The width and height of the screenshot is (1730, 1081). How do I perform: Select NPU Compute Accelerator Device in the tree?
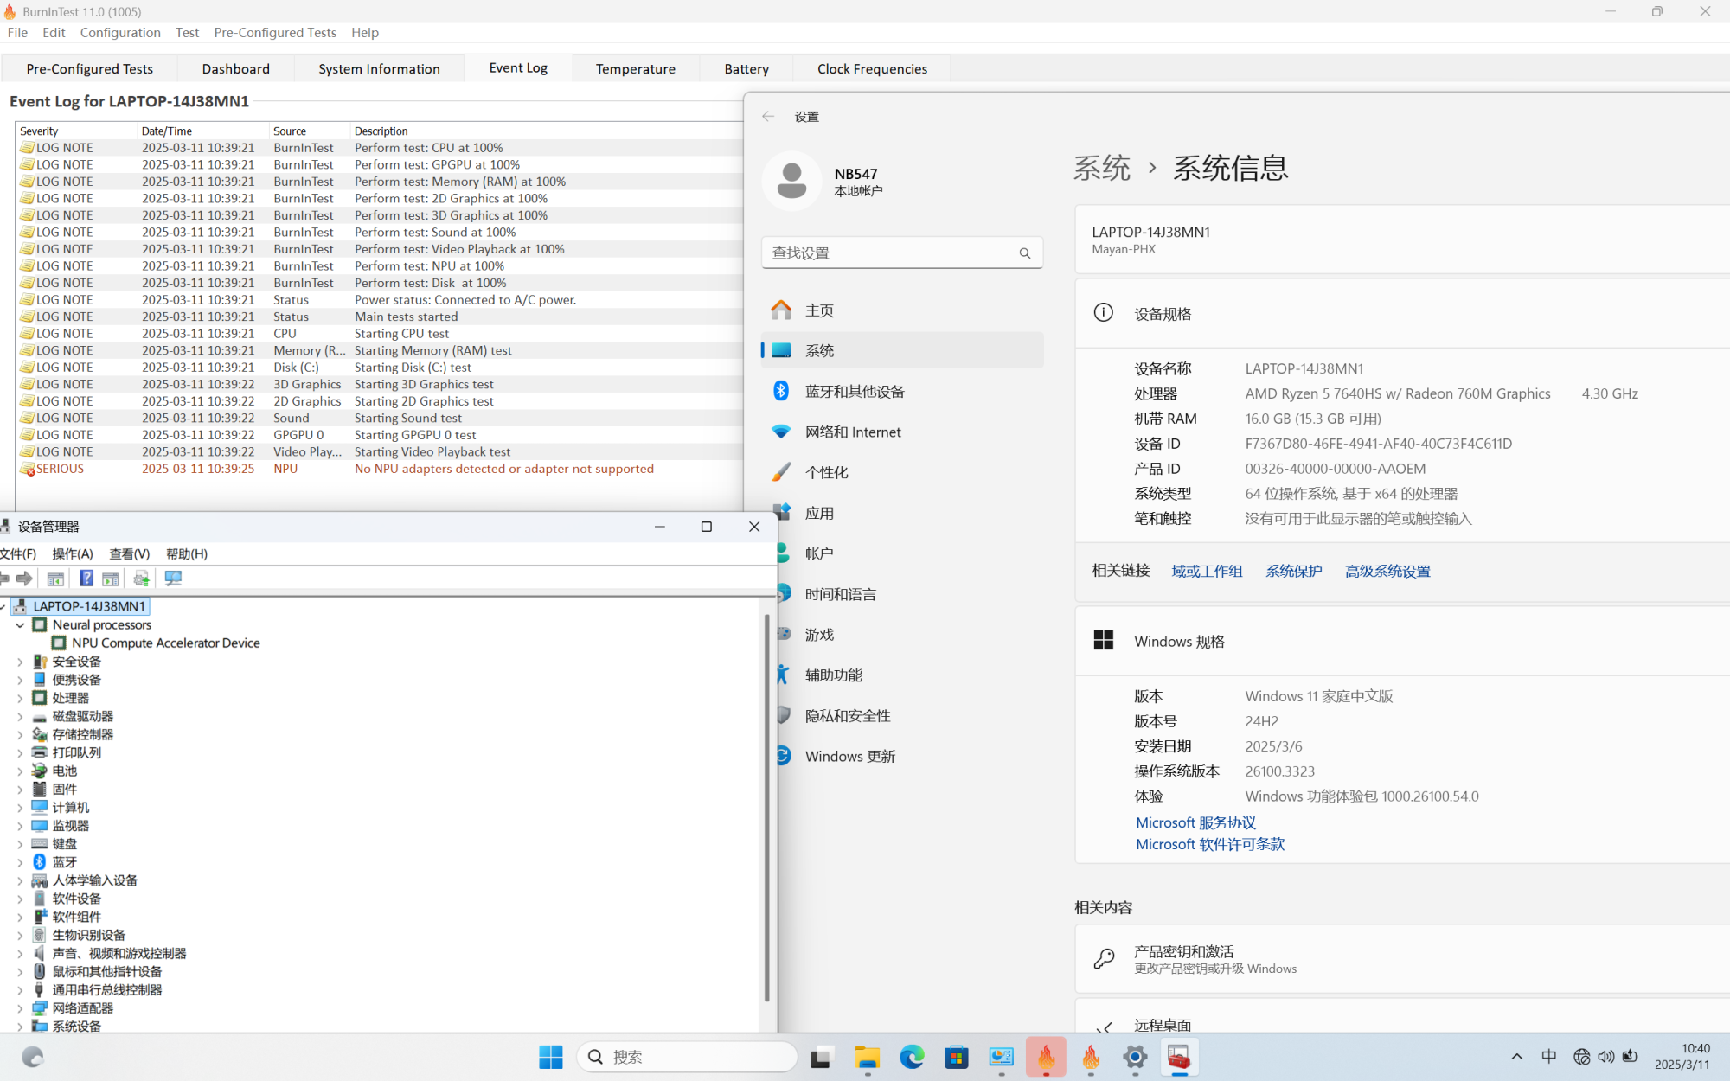(x=166, y=643)
